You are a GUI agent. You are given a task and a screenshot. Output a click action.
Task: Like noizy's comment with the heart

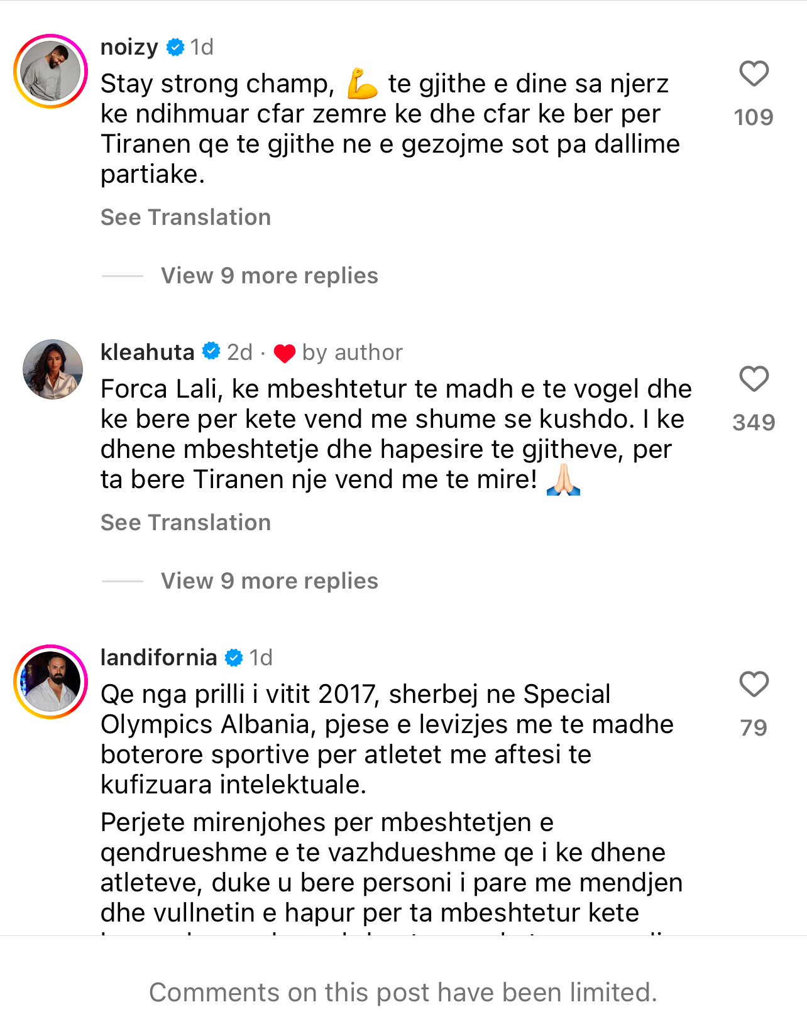tap(754, 73)
